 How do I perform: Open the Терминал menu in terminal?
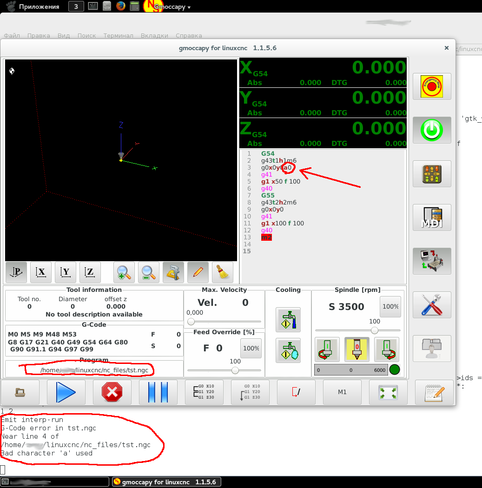(118, 35)
